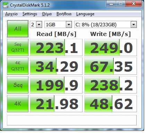This screenshot has width=147, height=133.
Task: Open the Θέμα menu
Action: (47, 14)
